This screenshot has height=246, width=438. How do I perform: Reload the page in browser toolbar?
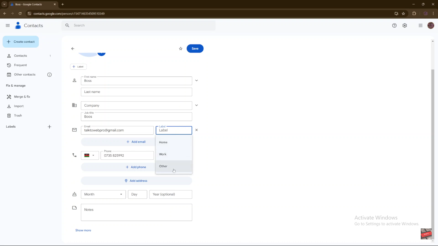[20, 13]
